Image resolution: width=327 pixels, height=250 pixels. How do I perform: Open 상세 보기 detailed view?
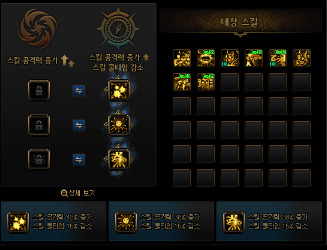78,193
